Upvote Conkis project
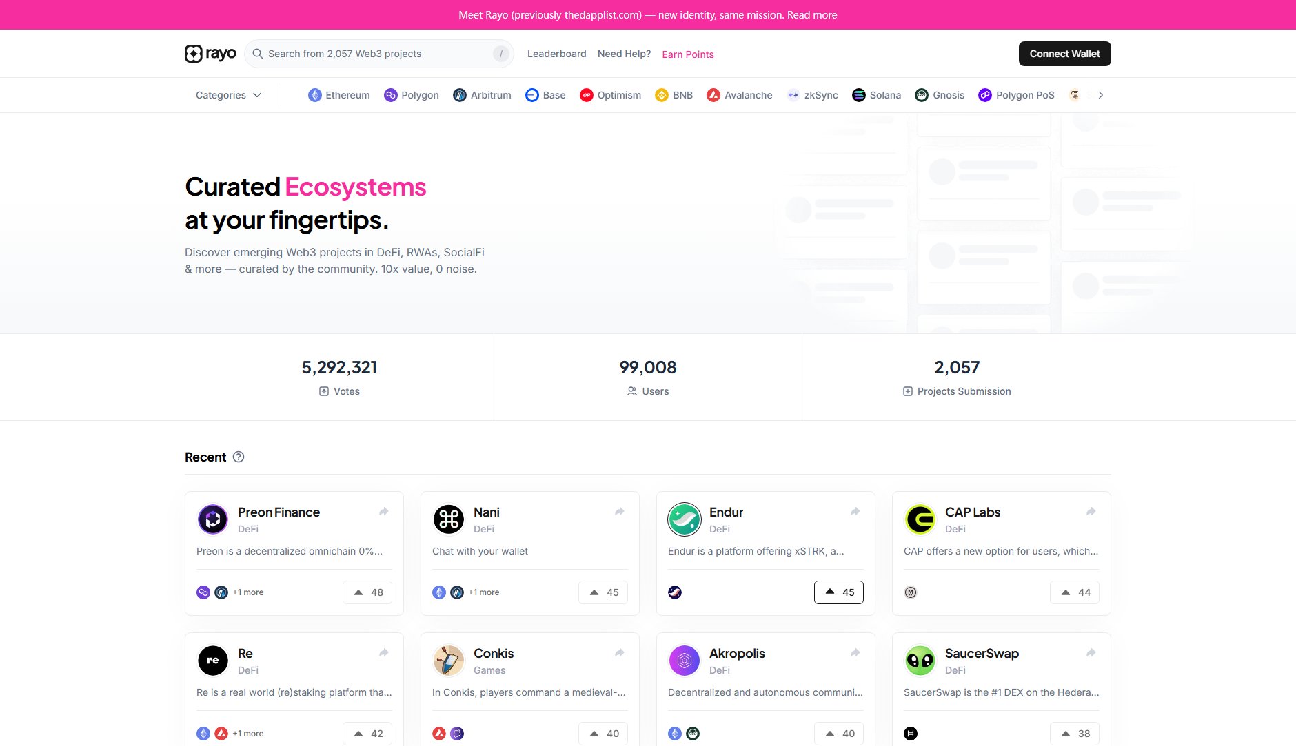 coord(603,734)
